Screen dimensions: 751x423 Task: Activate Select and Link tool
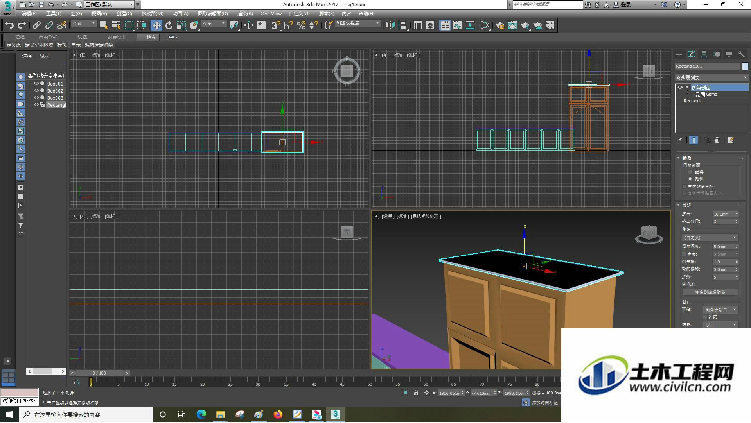point(36,25)
